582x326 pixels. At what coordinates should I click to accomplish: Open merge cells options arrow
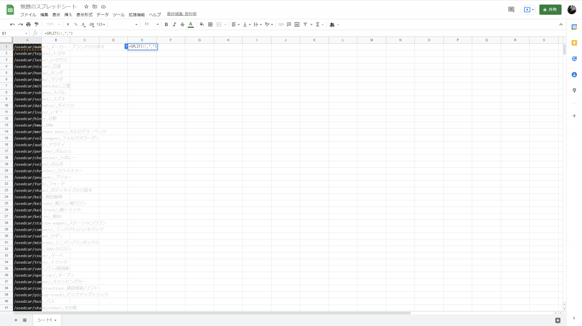pos(225,24)
